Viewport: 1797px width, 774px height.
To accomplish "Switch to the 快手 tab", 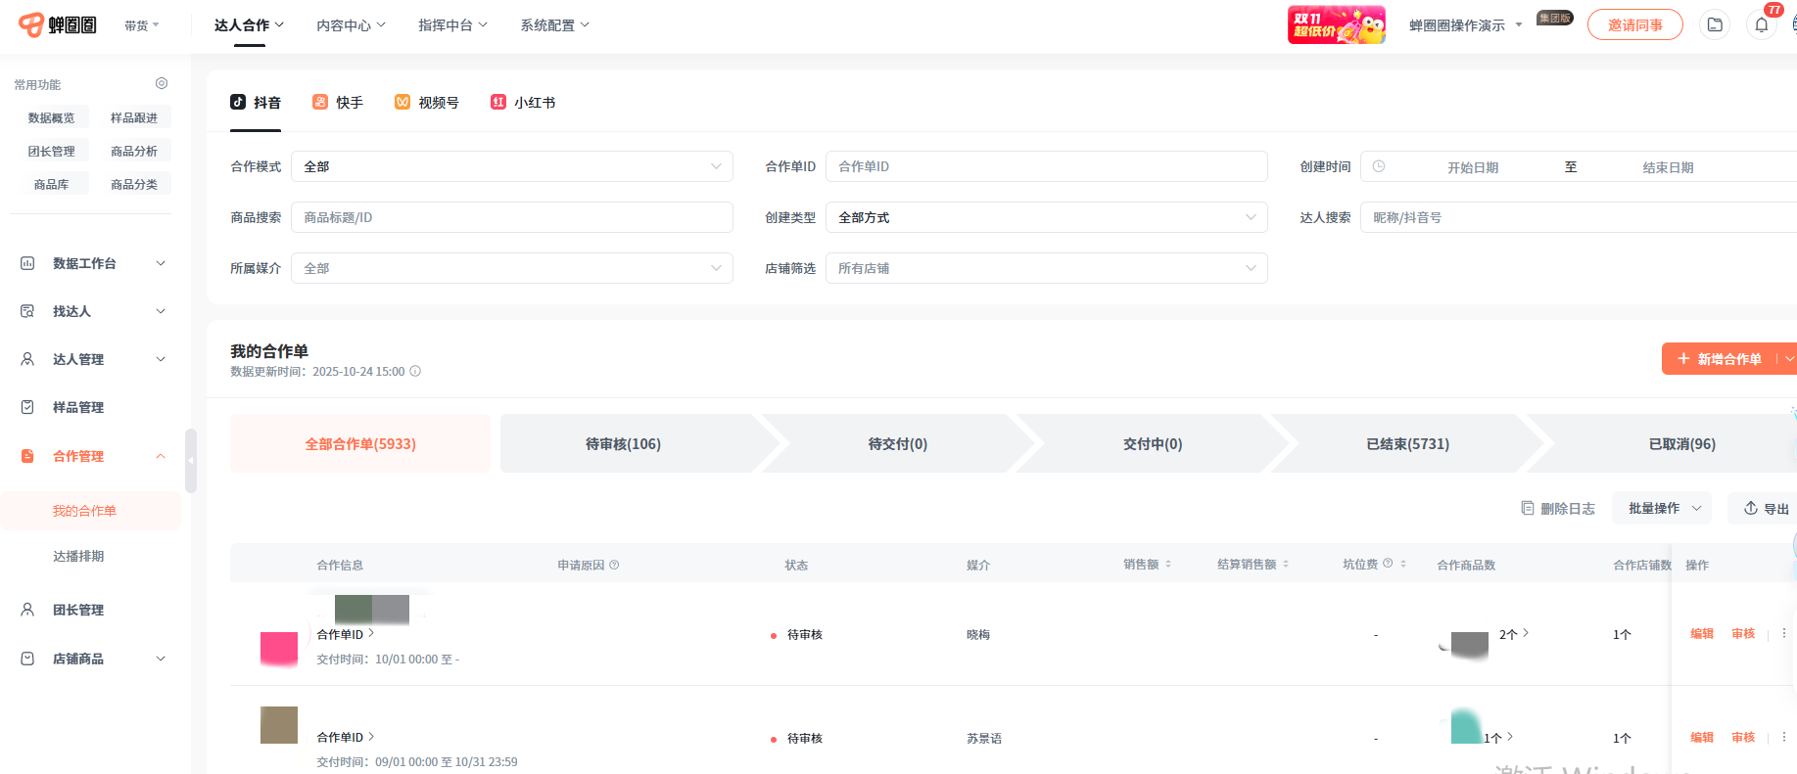I will tap(338, 103).
